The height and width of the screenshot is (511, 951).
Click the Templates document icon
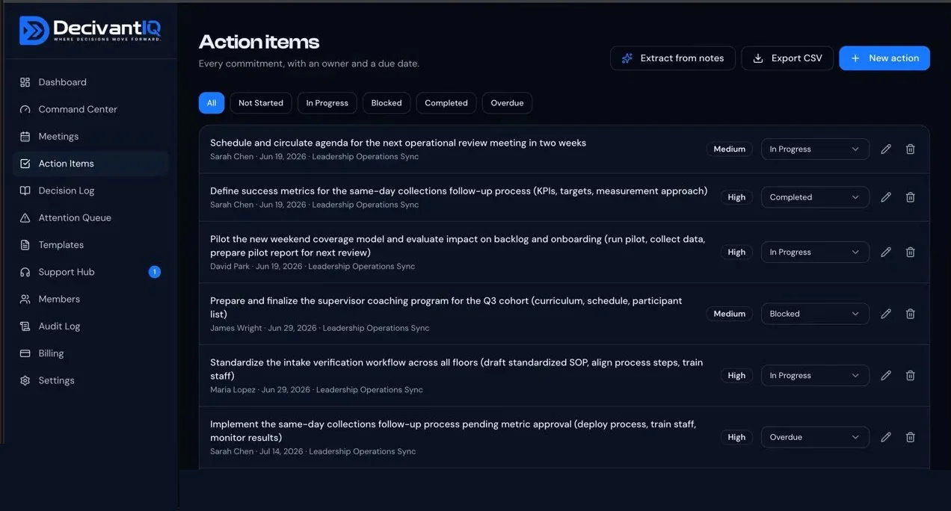25,245
